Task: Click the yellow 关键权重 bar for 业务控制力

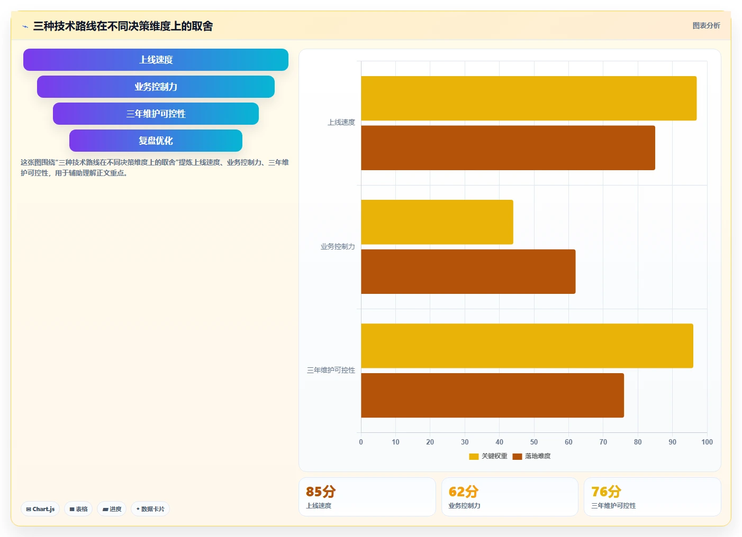Action: (437, 222)
